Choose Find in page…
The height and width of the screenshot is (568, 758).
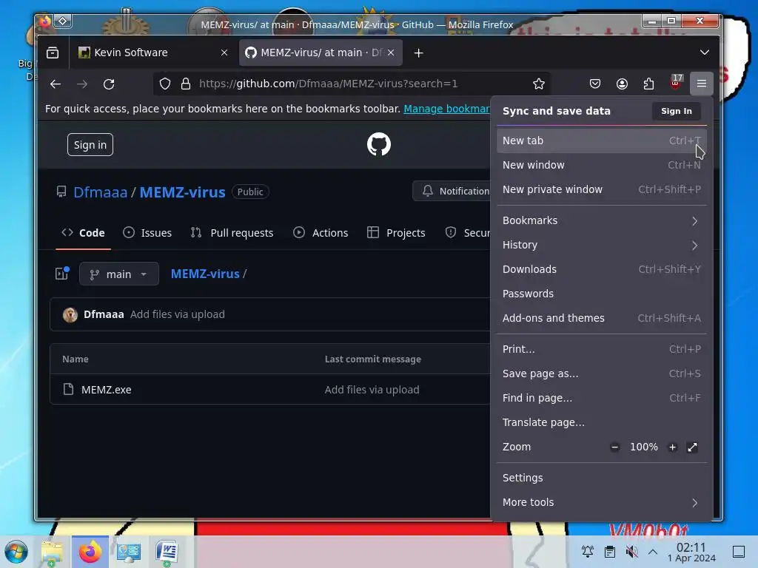(x=601, y=398)
